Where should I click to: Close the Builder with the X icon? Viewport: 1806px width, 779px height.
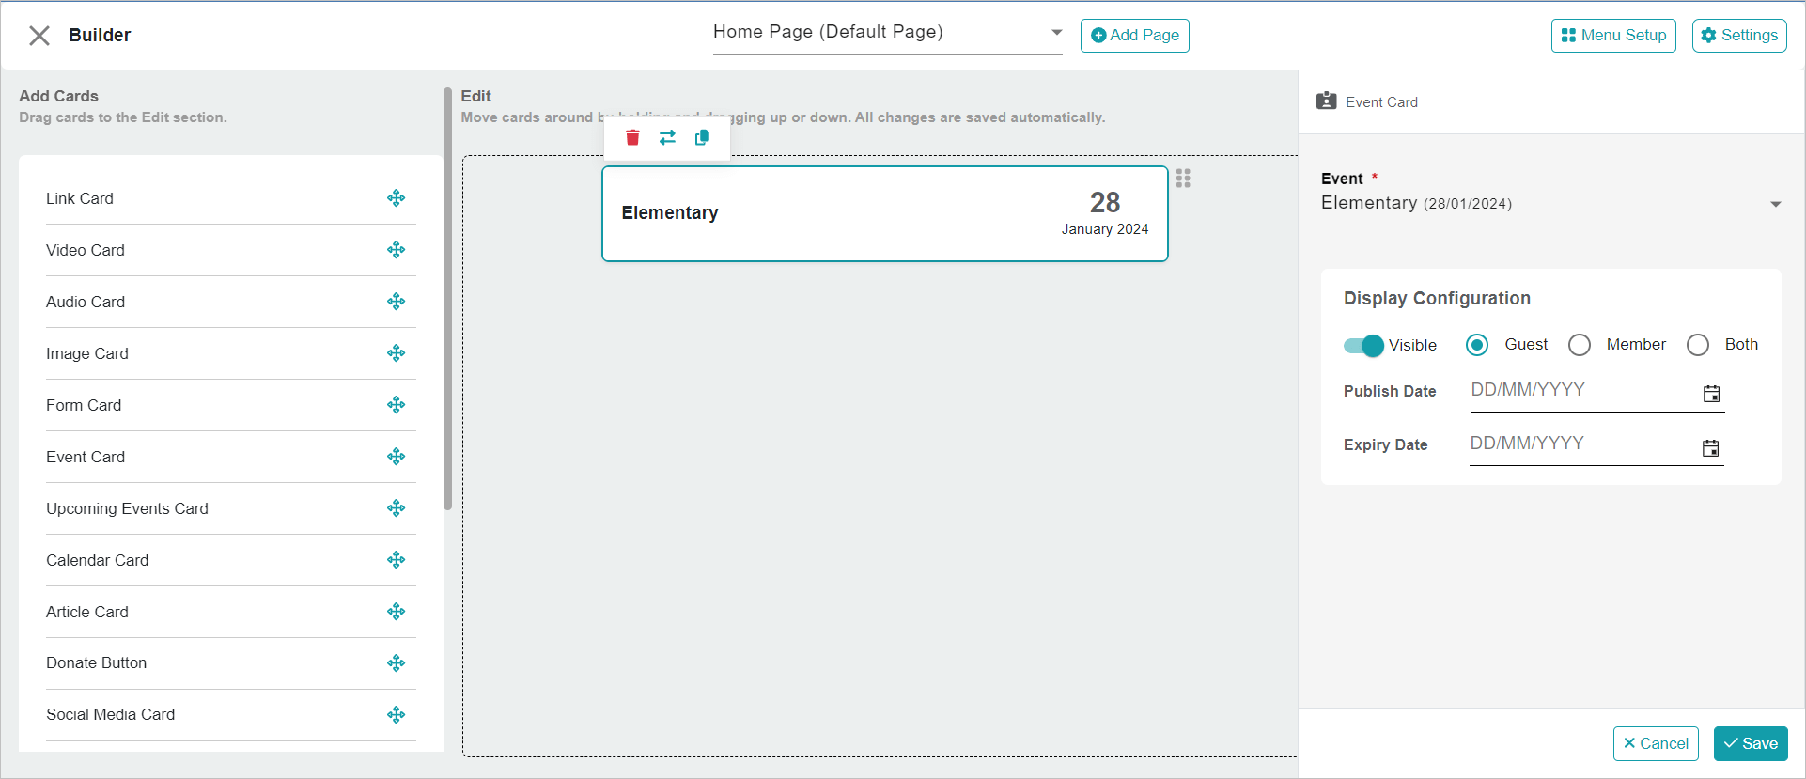(x=39, y=36)
